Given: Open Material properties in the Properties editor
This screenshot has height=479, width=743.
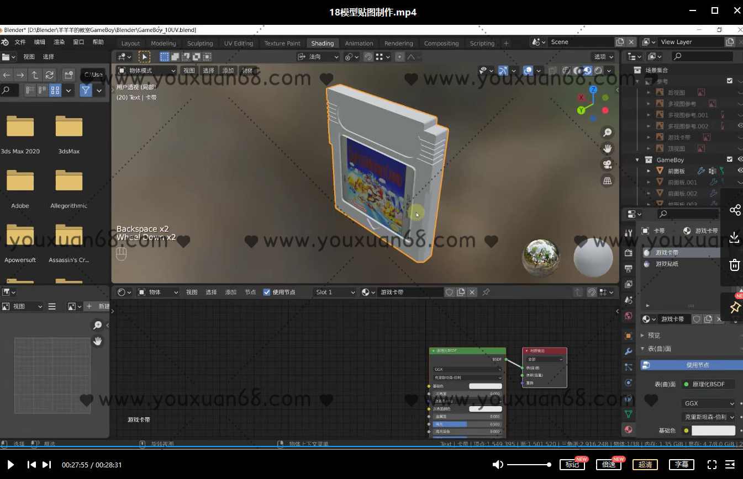Looking at the screenshot, I should coord(628,429).
